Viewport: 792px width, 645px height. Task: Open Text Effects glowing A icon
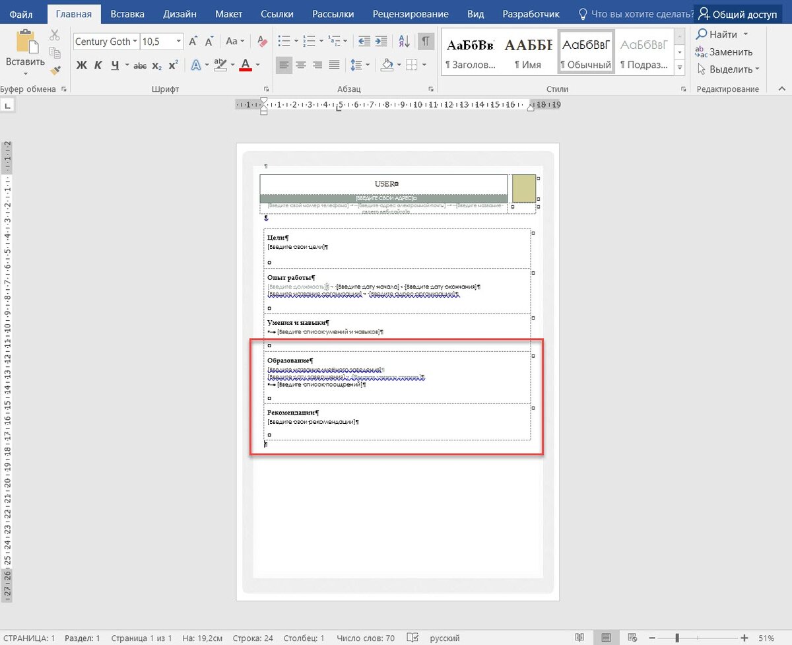(x=196, y=65)
